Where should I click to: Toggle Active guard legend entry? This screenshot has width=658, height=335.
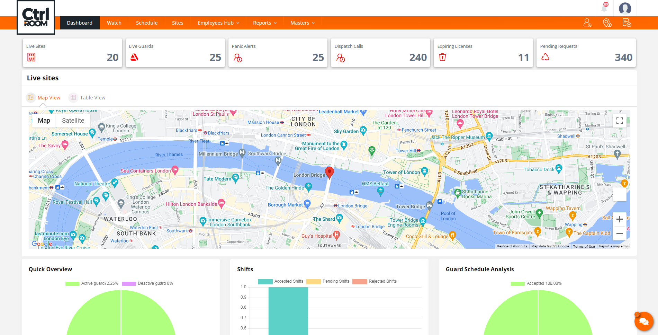92,283
